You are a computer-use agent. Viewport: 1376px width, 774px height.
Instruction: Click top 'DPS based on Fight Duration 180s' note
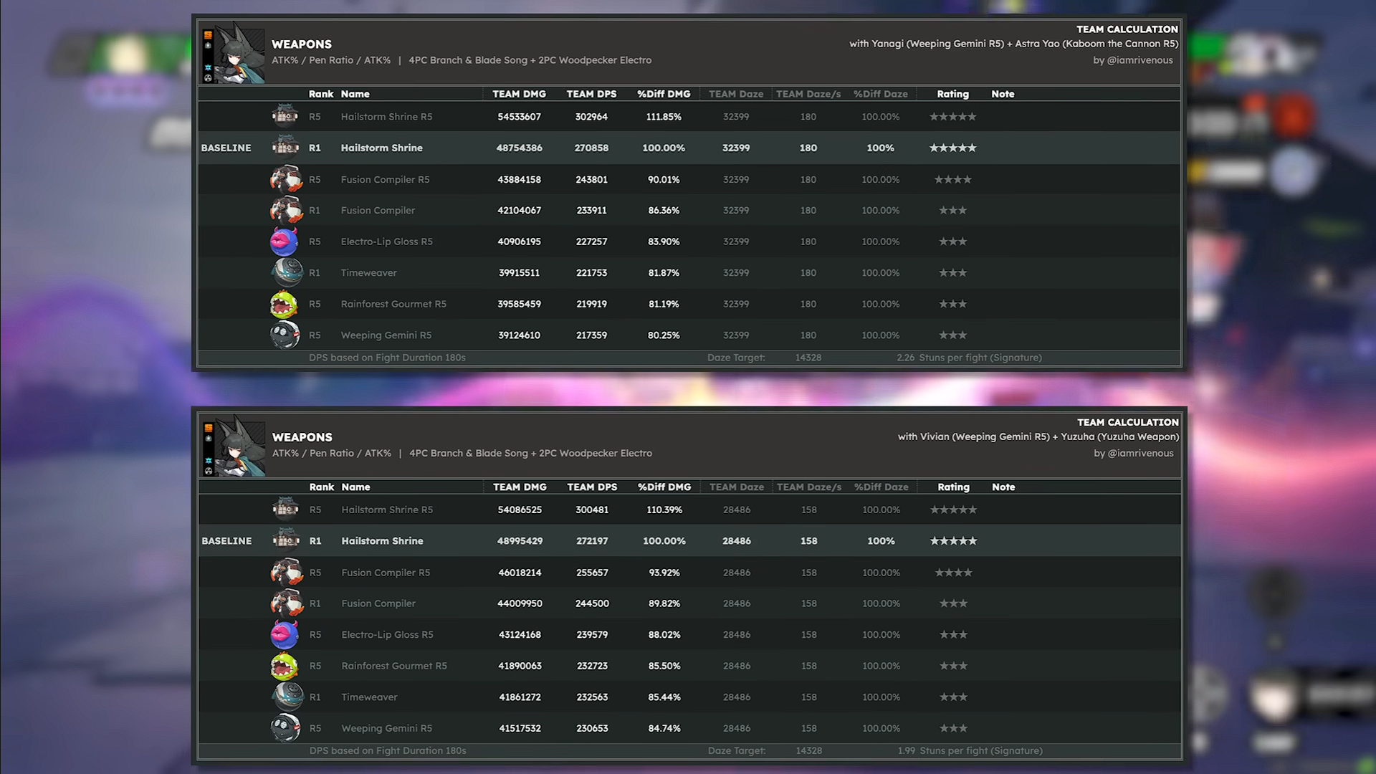(387, 357)
